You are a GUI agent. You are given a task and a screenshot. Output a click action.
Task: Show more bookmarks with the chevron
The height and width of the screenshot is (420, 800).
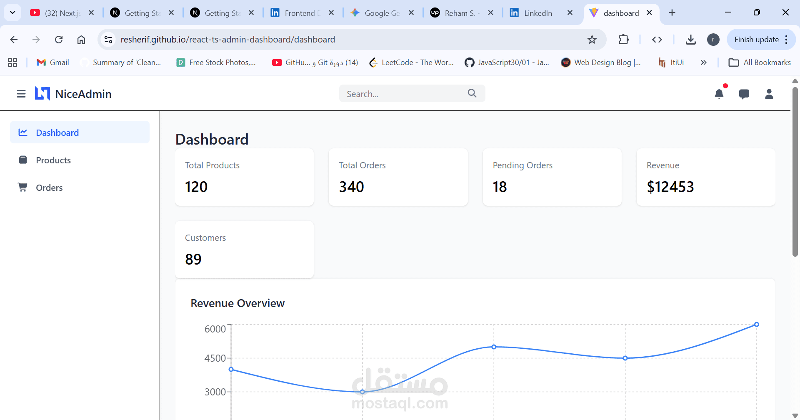704,62
